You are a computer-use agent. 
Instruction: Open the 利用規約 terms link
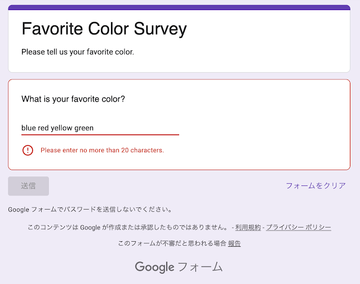(248, 227)
